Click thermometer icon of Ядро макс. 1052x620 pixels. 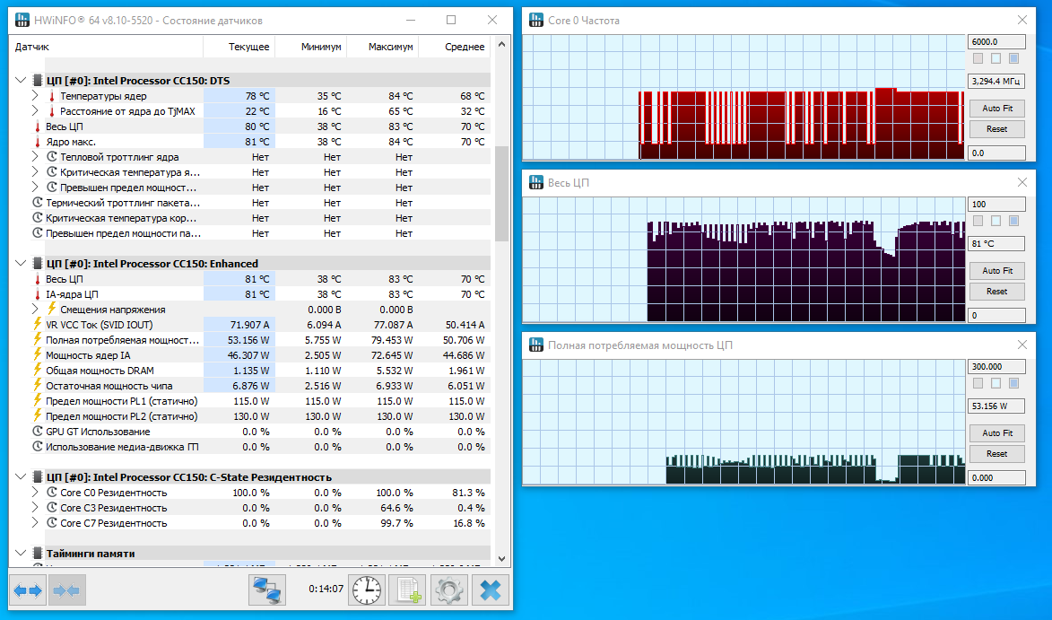38,142
